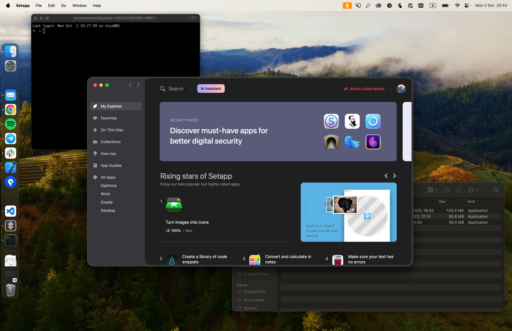Go forward in Setapp navigation
This screenshot has height=331, width=512.
[x=138, y=85]
